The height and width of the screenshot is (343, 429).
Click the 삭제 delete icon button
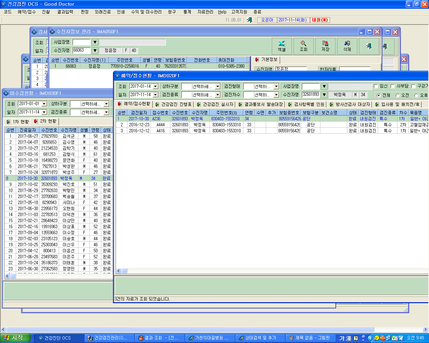347,46
